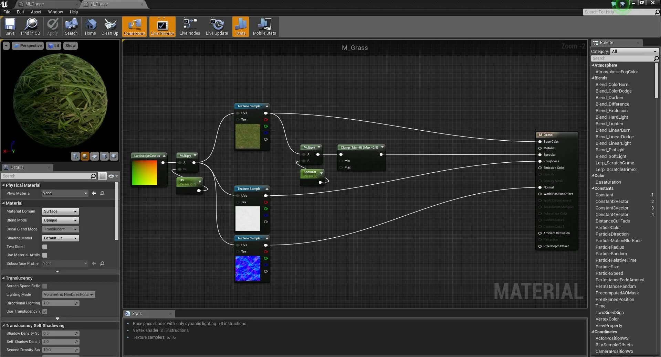Open the Window menu
Viewport: 661px width, 357px height.
(55, 12)
